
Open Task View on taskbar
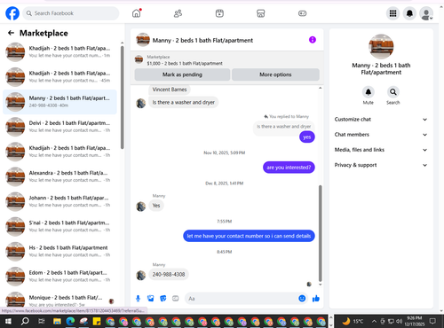(42, 321)
